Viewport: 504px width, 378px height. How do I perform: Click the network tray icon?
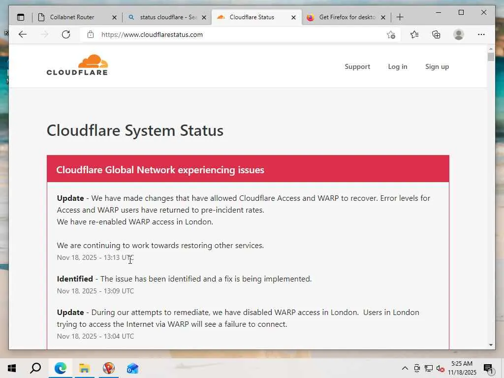pyautogui.click(x=429, y=368)
